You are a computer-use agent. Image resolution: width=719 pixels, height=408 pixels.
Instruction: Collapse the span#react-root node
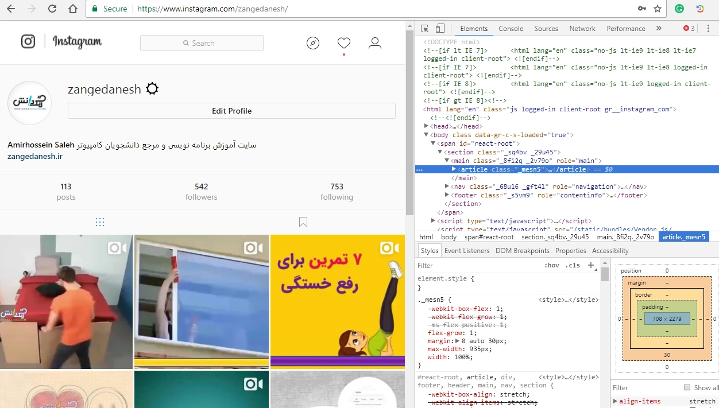pos(433,143)
